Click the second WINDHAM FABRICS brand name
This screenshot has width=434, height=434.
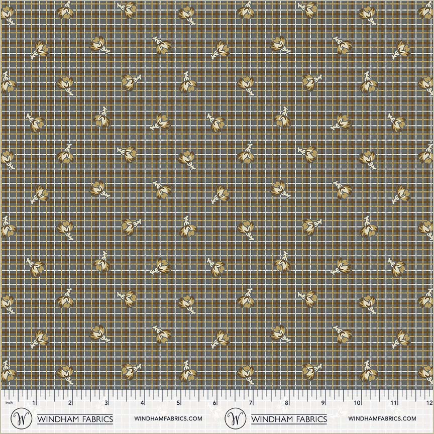pos(289,418)
